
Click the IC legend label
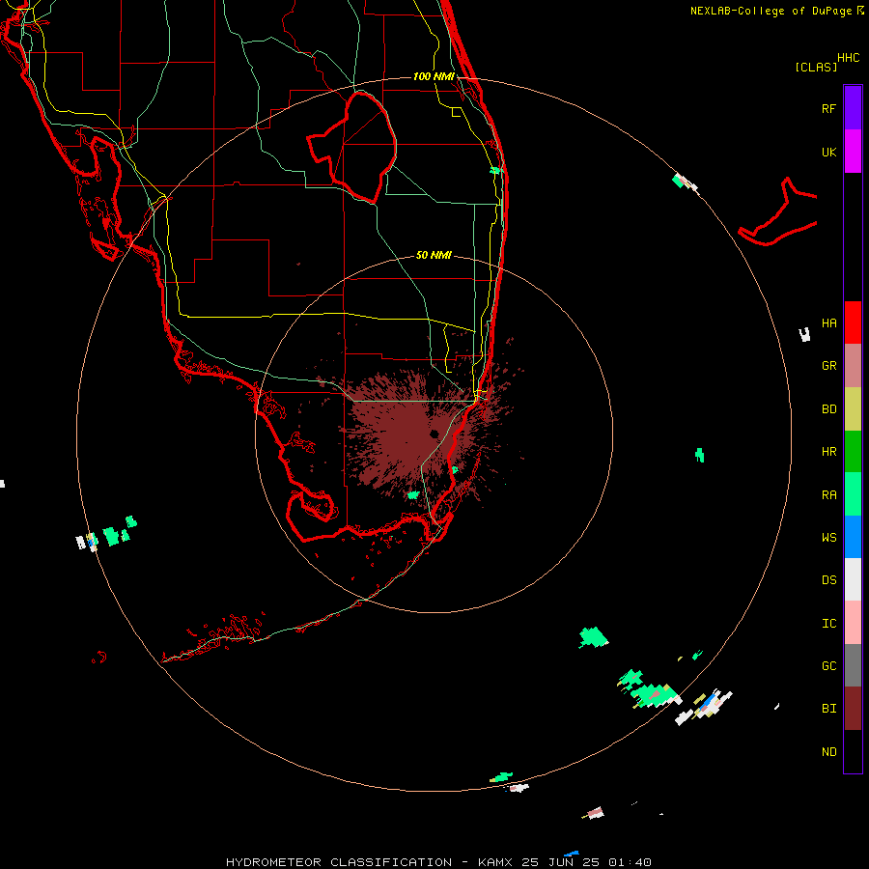click(828, 624)
